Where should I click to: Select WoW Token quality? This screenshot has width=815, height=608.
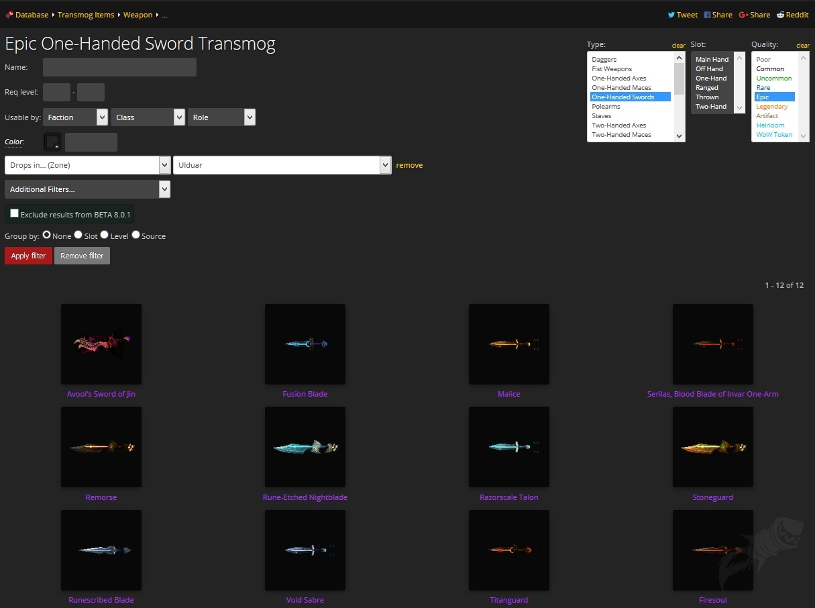[x=774, y=135]
